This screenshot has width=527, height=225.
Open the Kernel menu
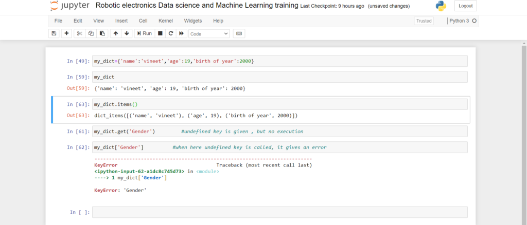pyautogui.click(x=166, y=21)
